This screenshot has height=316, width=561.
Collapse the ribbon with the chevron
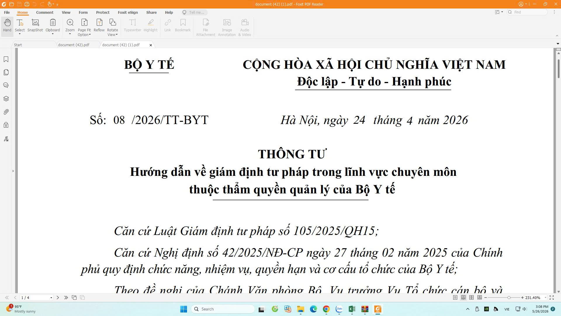coord(557,36)
